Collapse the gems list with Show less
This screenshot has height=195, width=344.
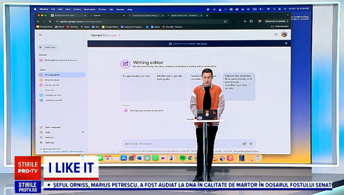coord(50,90)
